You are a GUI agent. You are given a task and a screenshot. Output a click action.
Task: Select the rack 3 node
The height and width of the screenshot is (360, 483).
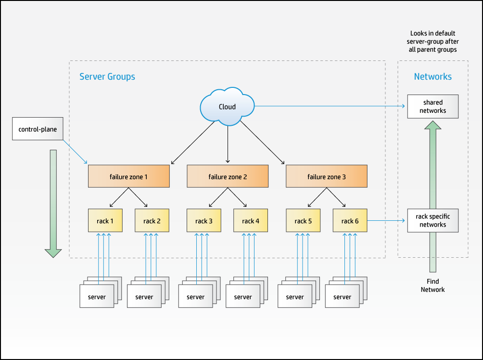(x=204, y=221)
